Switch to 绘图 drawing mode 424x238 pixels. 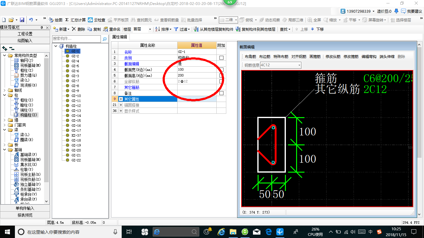tap(56, 20)
